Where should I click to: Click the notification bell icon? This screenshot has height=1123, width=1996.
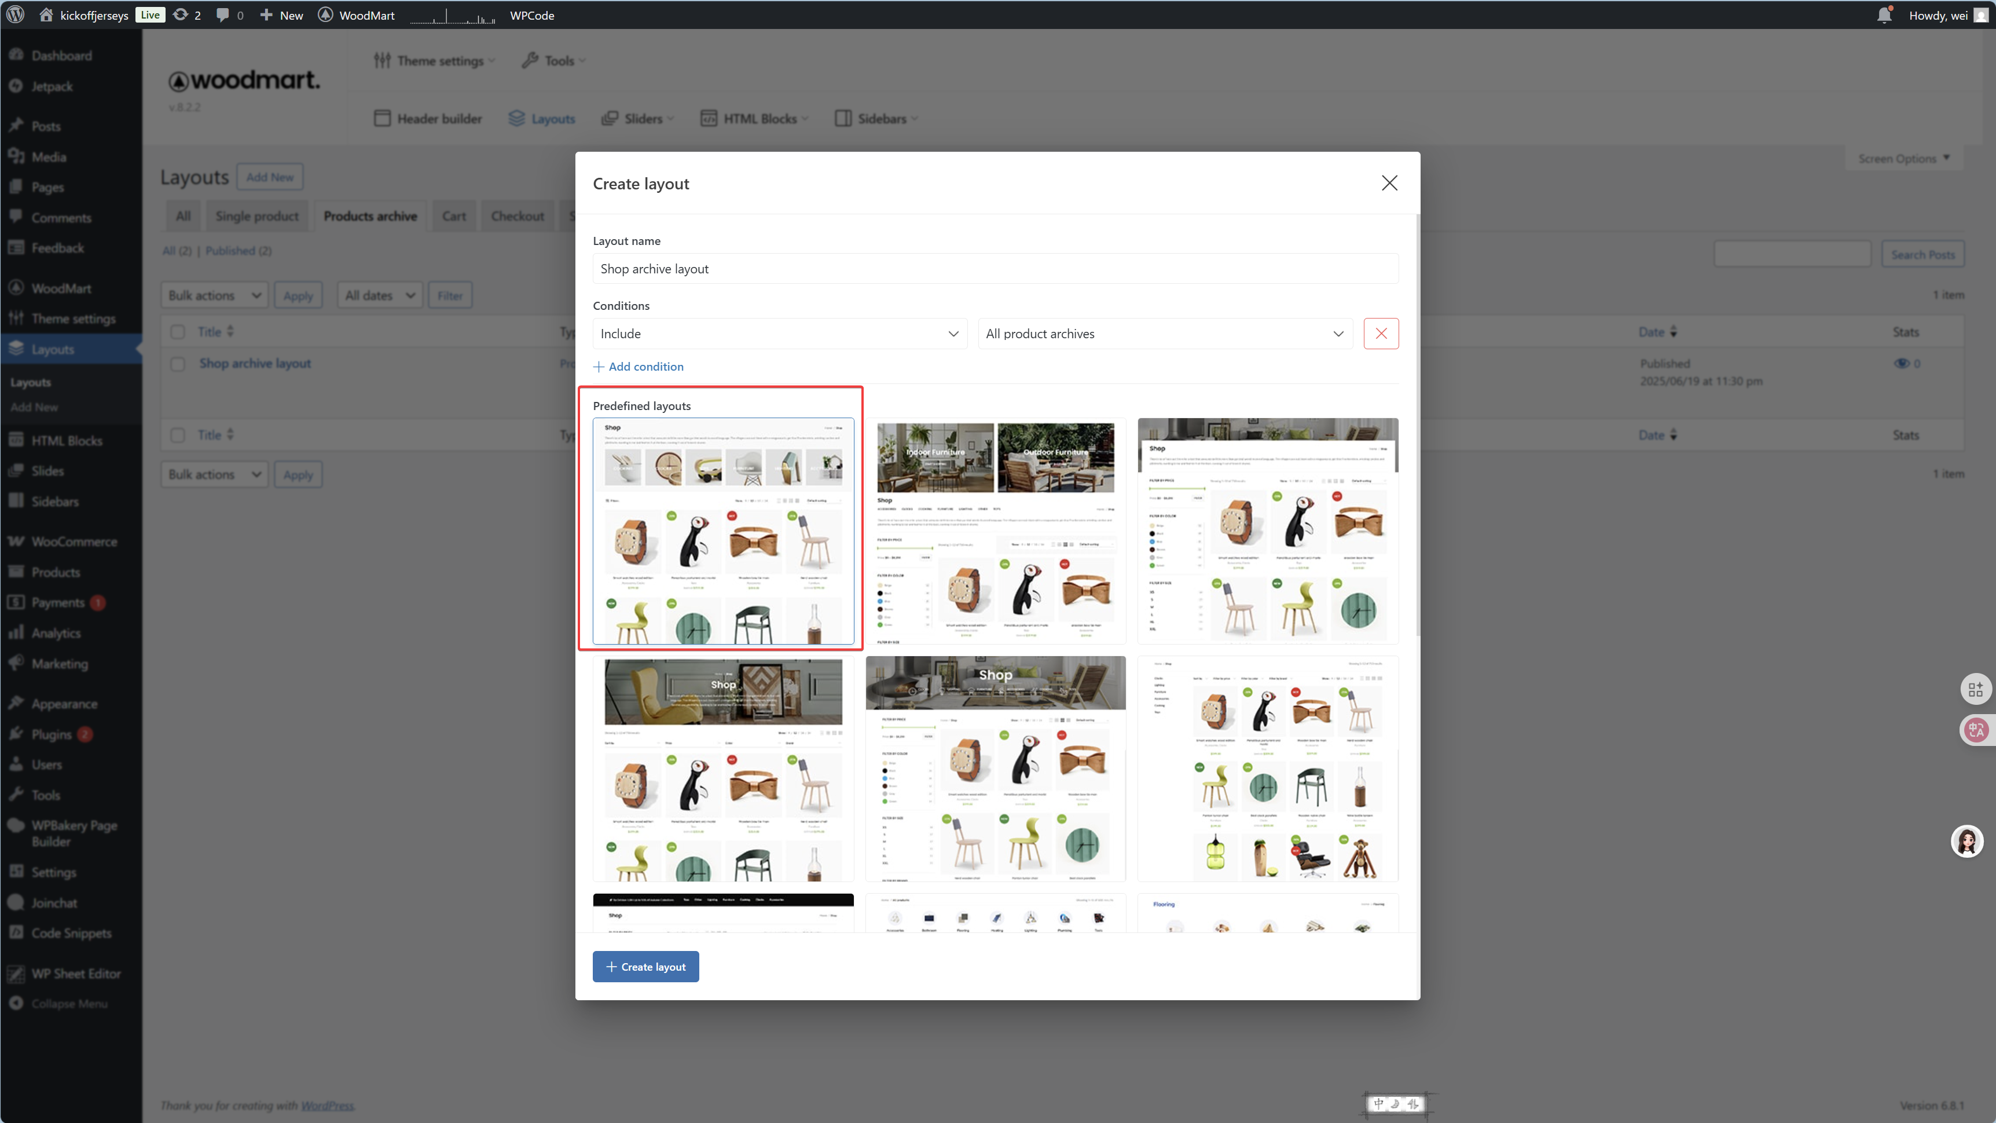[x=1884, y=14]
